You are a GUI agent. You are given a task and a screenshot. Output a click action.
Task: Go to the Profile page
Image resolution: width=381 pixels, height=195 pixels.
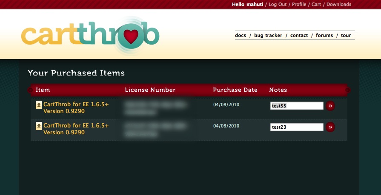(x=299, y=4)
